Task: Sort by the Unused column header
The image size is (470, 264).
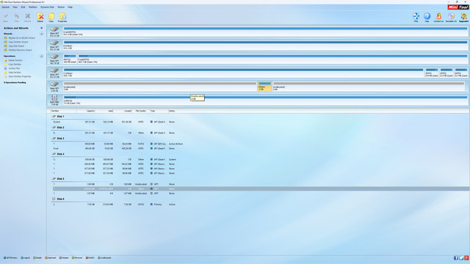Action: click(x=123, y=111)
